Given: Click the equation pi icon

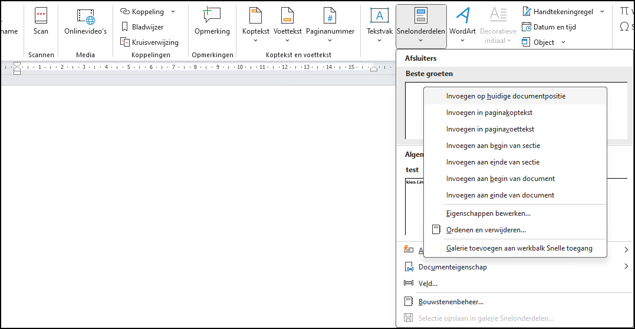Looking at the screenshot, I should (624, 11).
